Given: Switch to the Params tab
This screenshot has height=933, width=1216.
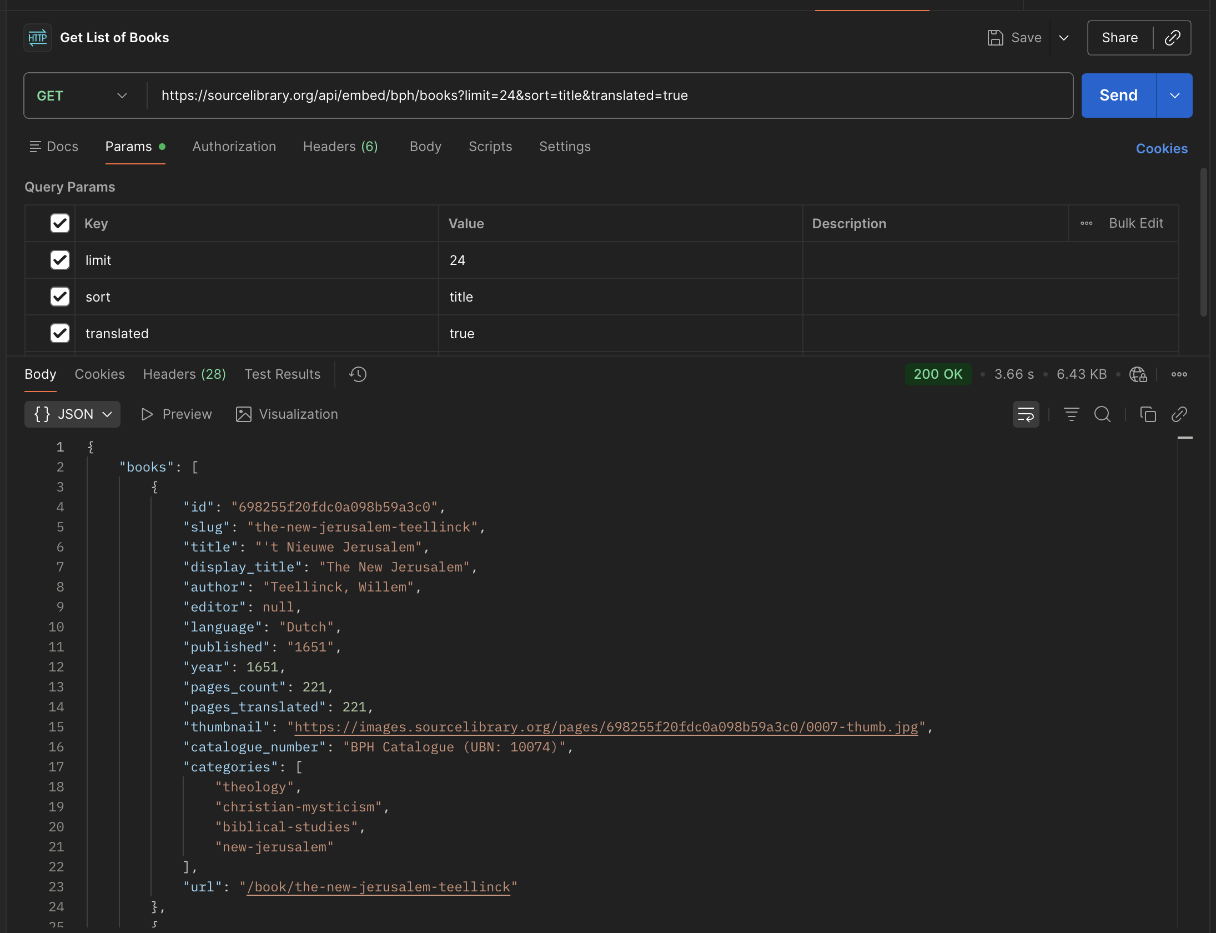Looking at the screenshot, I should [x=135, y=147].
